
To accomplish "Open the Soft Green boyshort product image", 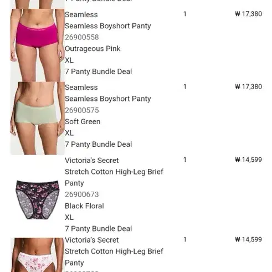I will (37, 118).
